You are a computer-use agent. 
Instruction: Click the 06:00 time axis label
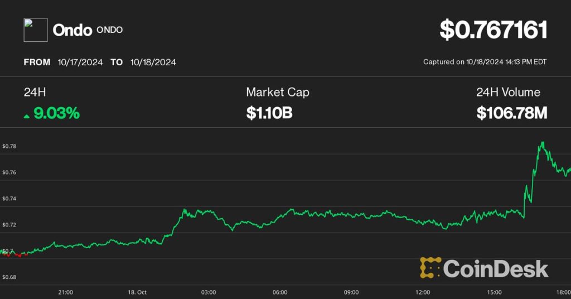click(280, 292)
